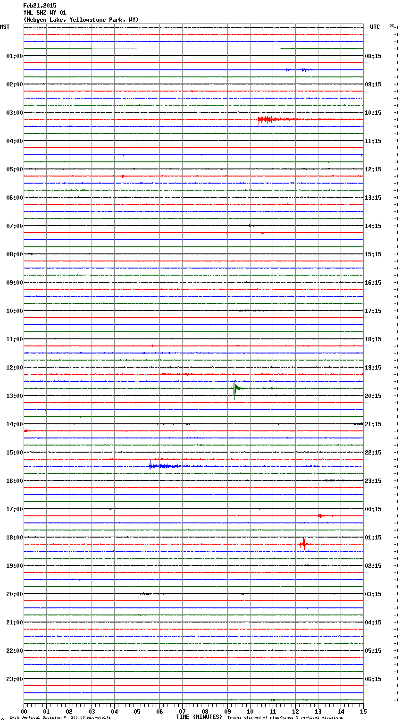401x724 pixels.
Task: Select the station code YHL SHZ WY 01
Action: (x=45, y=13)
